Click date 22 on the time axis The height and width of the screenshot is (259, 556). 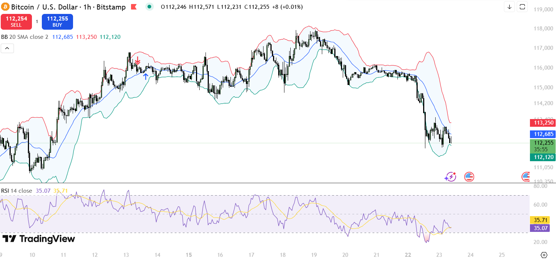click(408, 255)
